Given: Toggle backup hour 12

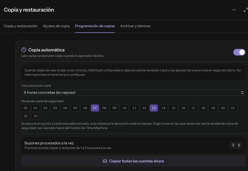Looking at the screenshot, I should tap(144, 108).
